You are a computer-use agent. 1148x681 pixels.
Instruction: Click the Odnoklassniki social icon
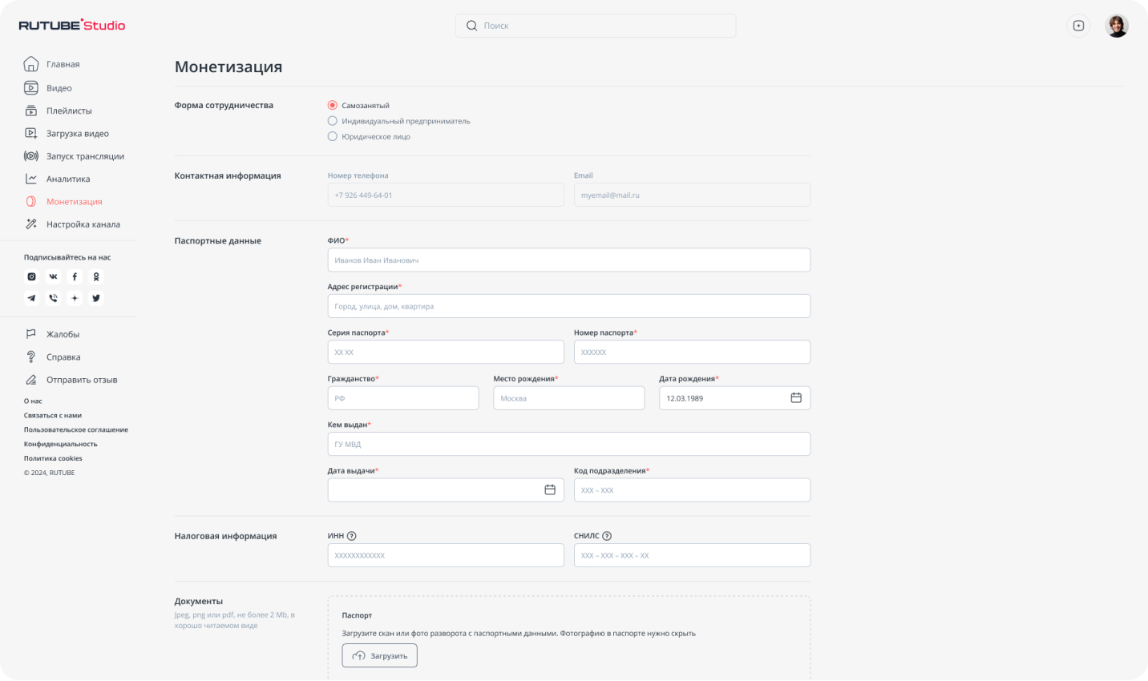tap(96, 276)
